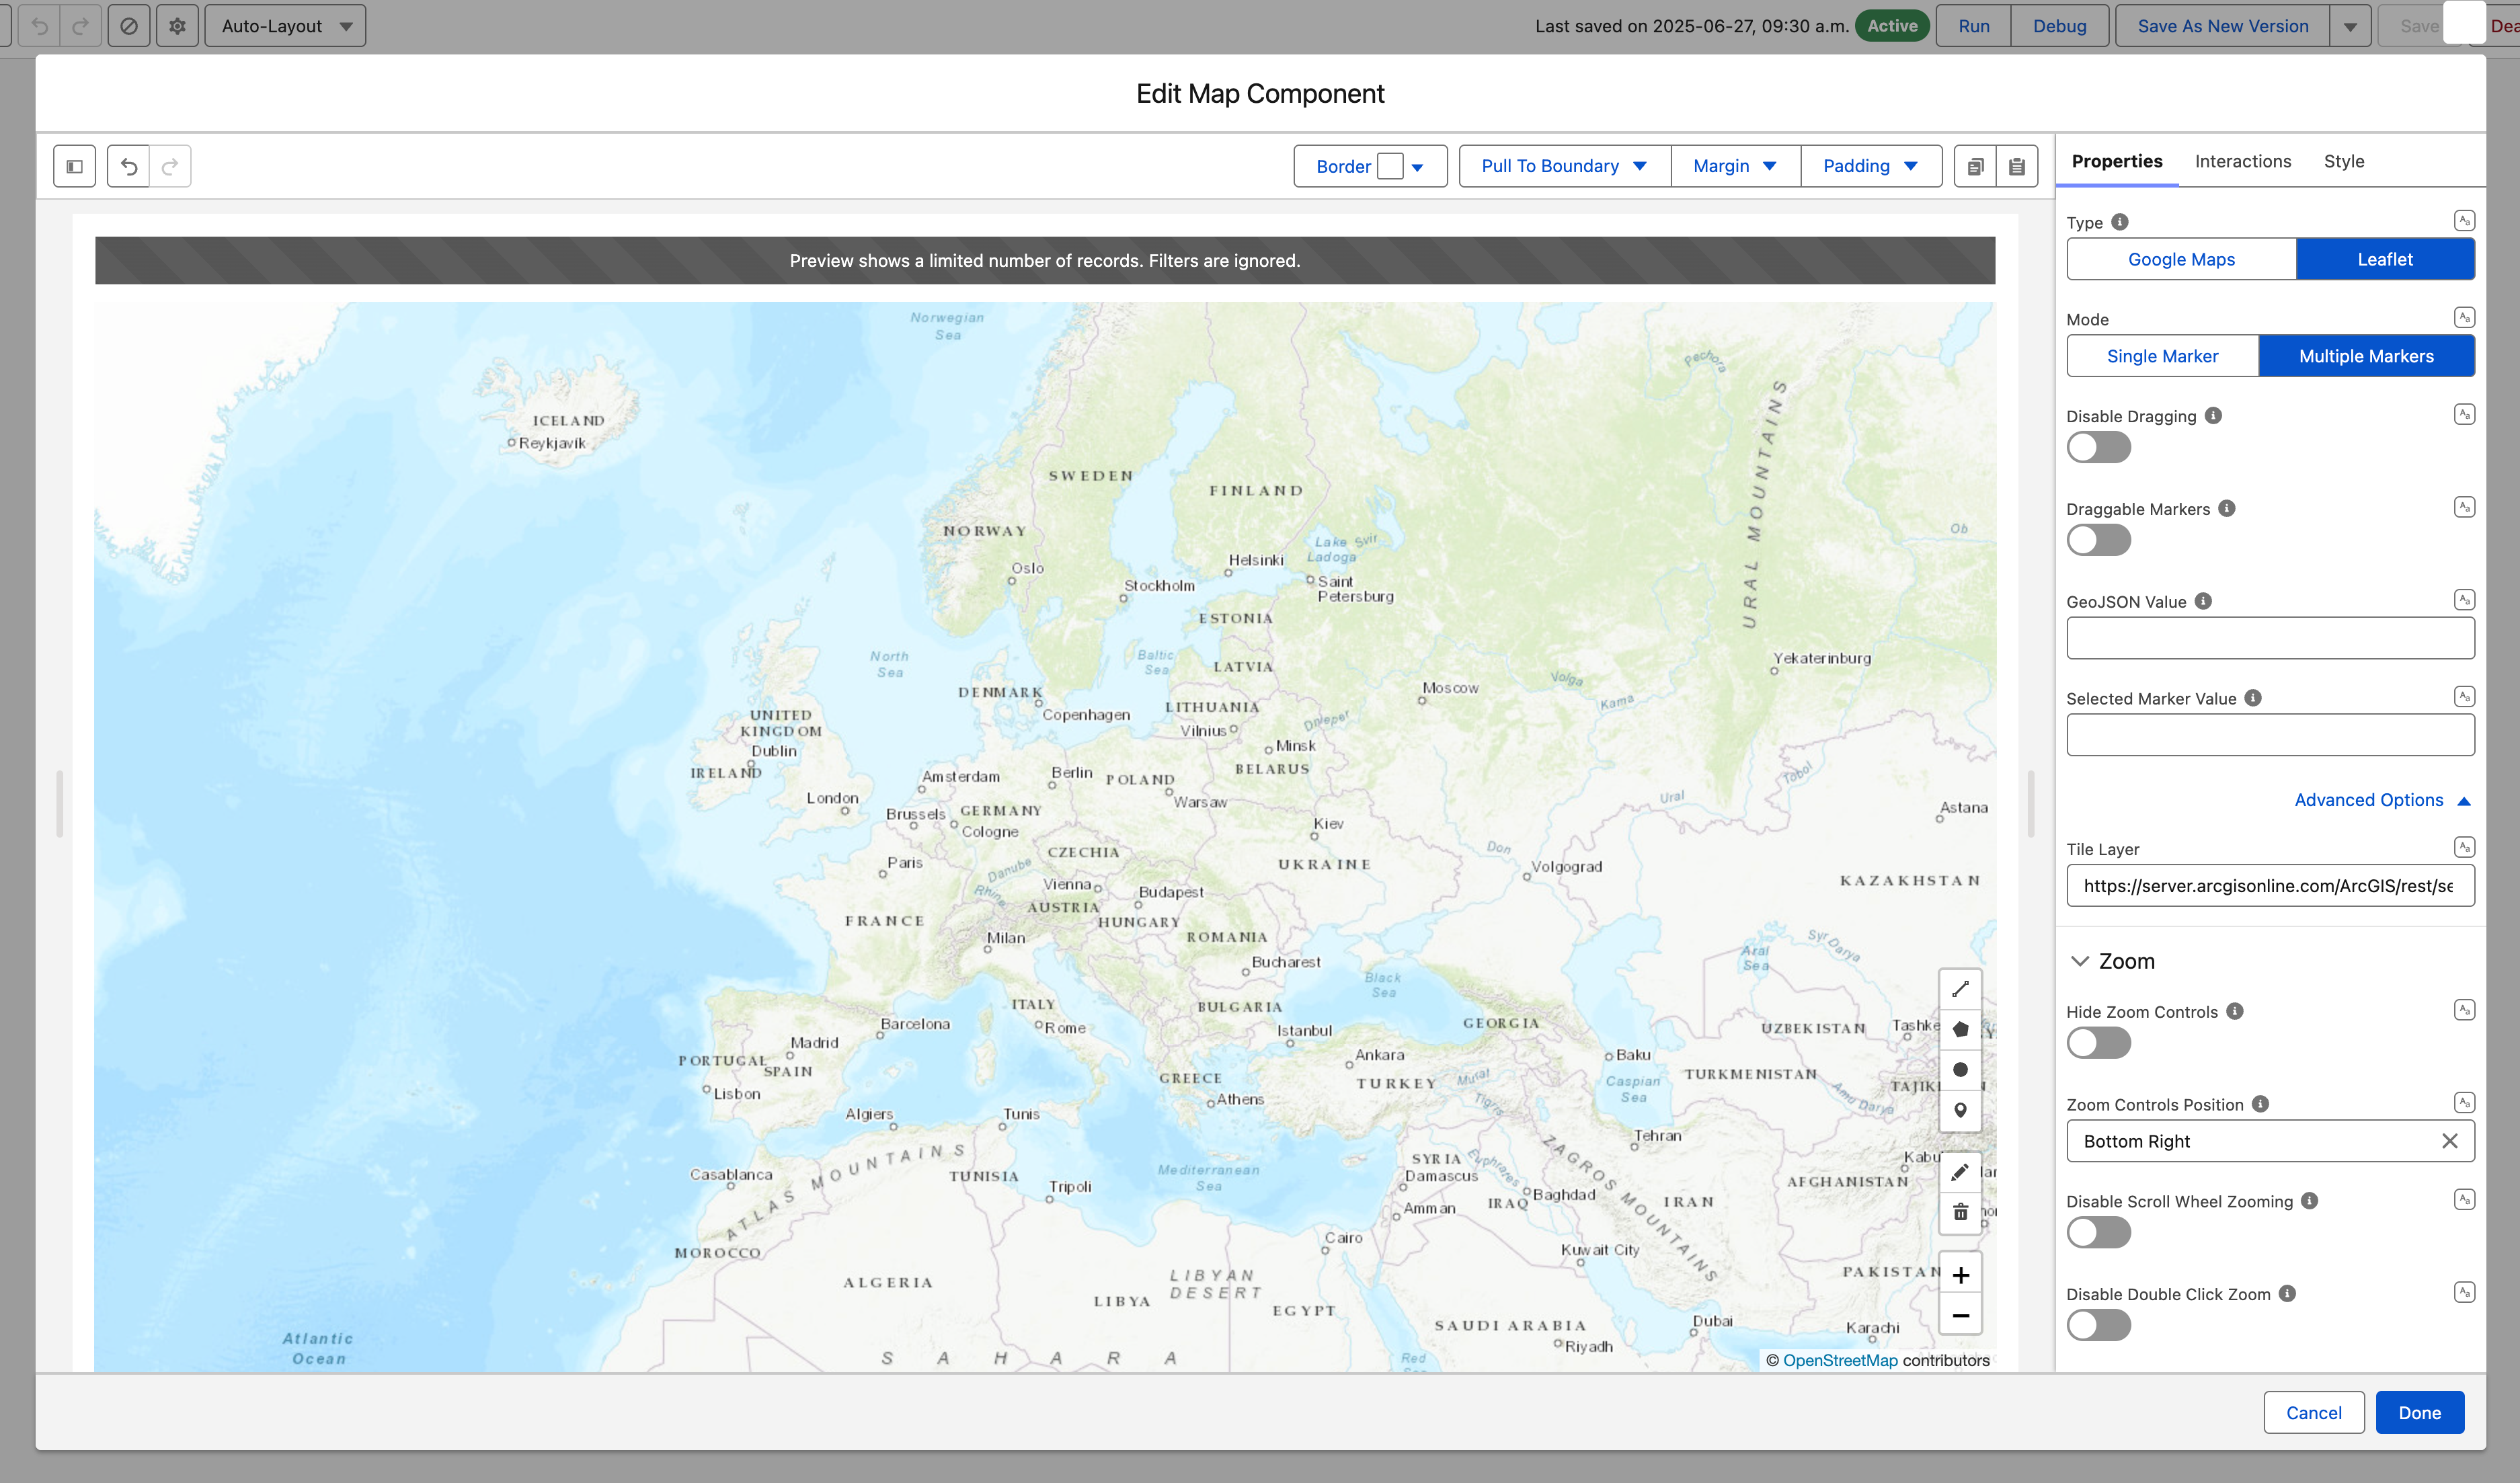The height and width of the screenshot is (1483, 2520).
Task: Open the Pull To Boundary dropdown
Action: pos(1564,166)
